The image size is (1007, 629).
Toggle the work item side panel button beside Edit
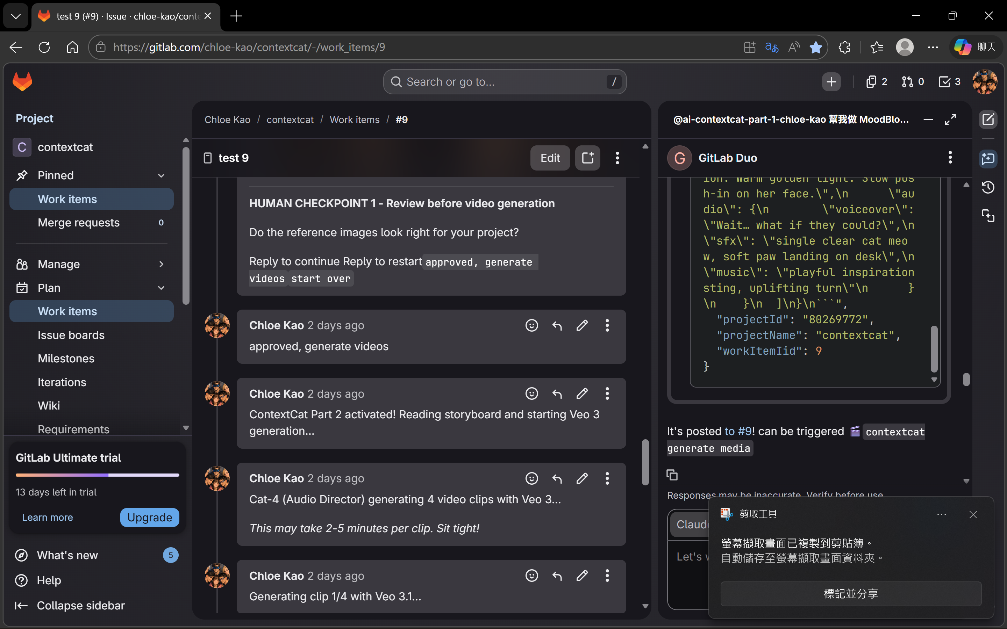click(587, 158)
